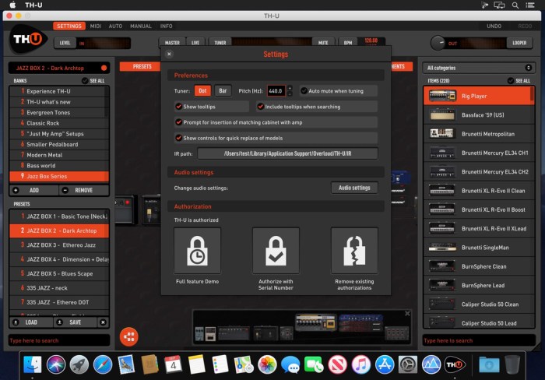545x380 pixels.
Task: Click the orange signal-chain round button
Action: point(129,336)
